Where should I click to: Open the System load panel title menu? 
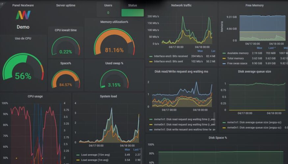(x=108, y=96)
